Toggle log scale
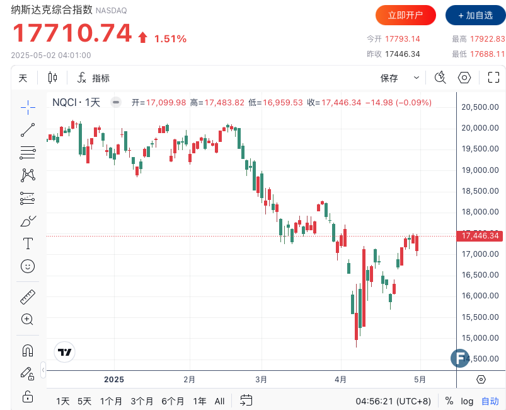The height and width of the screenshot is (410, 506). tap(467, 401)
